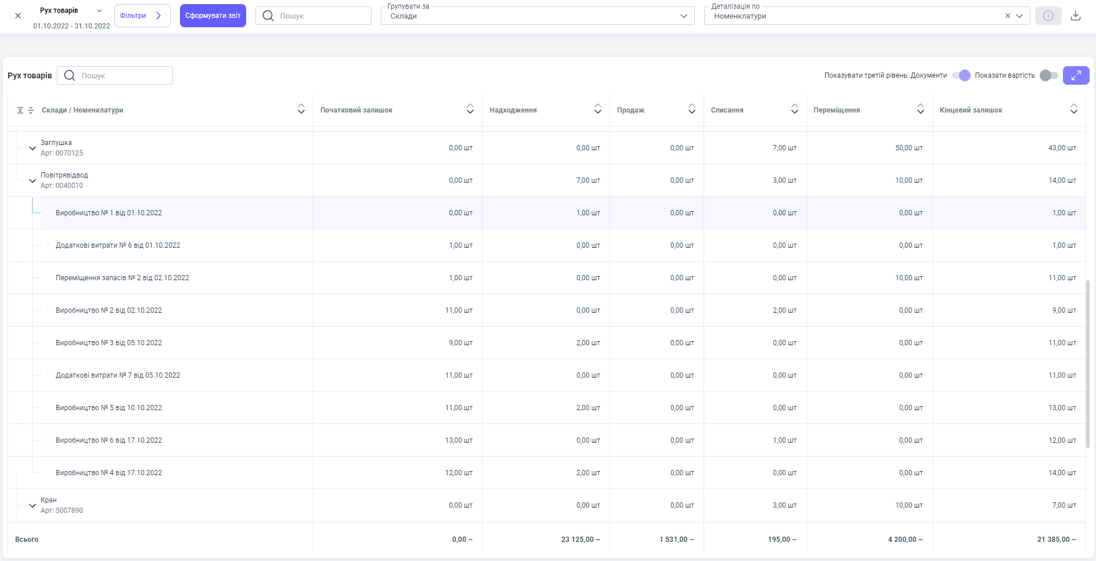
Task: Sort the Продаж column
Action: pos(691,110)
